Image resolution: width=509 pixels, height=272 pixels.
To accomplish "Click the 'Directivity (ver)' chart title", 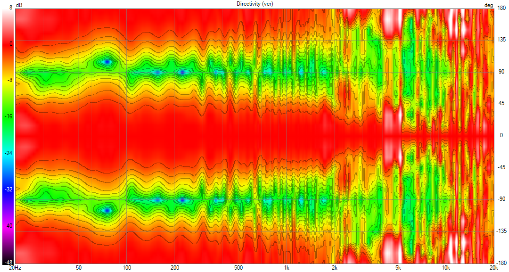I will click(x=255, y=4).
